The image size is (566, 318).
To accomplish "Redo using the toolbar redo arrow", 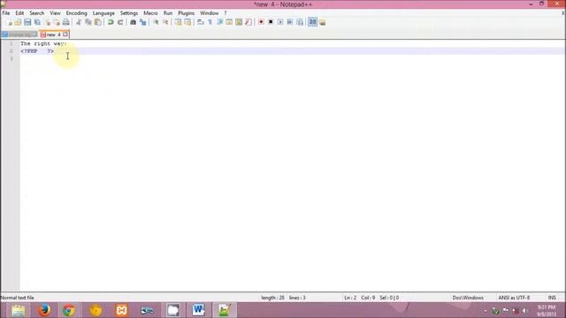I will click(x=120, y=22).
